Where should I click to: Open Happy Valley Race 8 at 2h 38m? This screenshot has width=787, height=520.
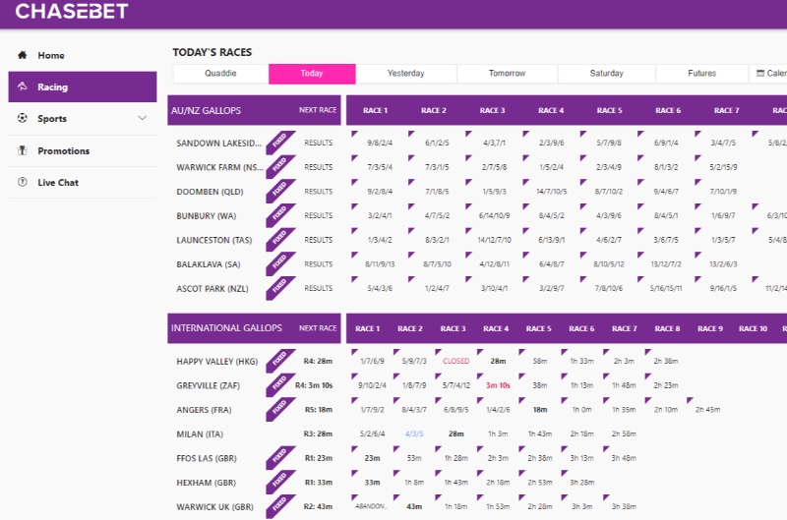pyautogui.click(x=666, y=361)
